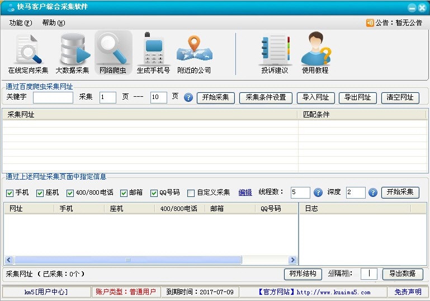This screenshot has width=430, height=301.
Task: Click the app logo in title bar
Action: (11, 7)
